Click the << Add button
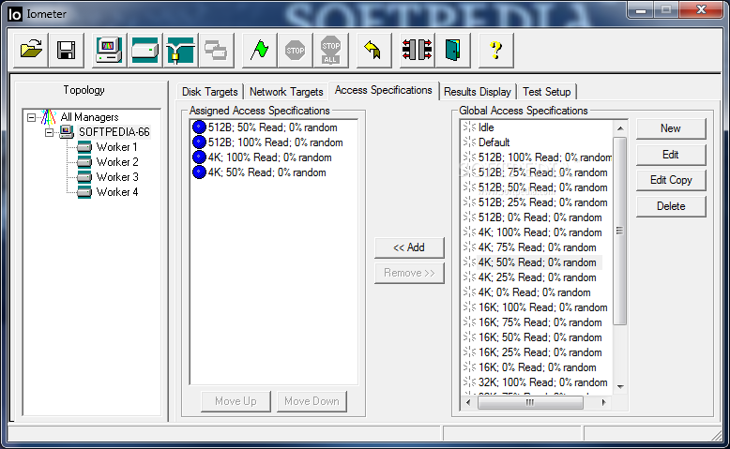The width and height of the screenshot is (730, 449). pyautogui.click(x=409, y=247)
